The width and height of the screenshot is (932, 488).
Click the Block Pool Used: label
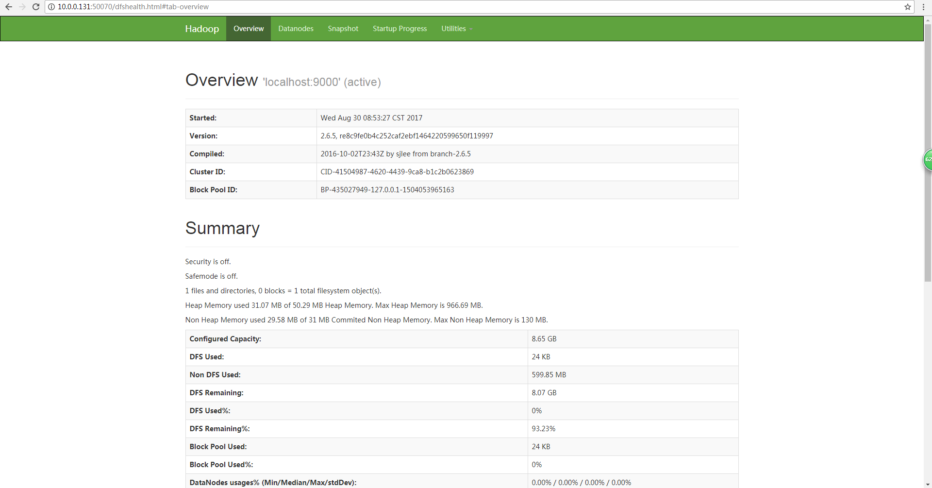point(218,447)
